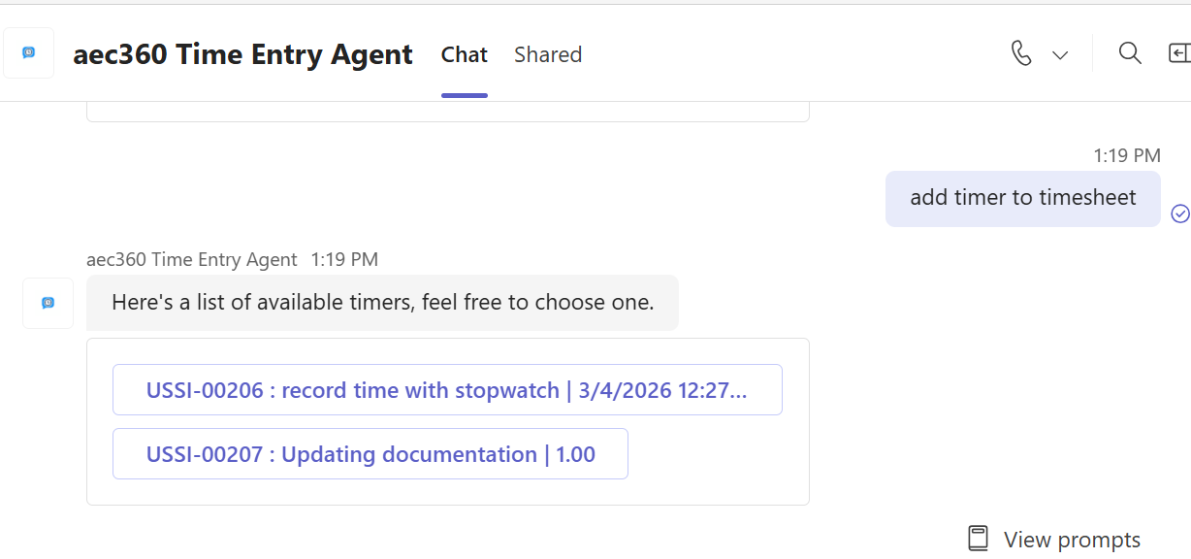Select the USSI-00207 Updating documentation timer
The height and width of the screenshot is (559, 1191).
[370, 454]
